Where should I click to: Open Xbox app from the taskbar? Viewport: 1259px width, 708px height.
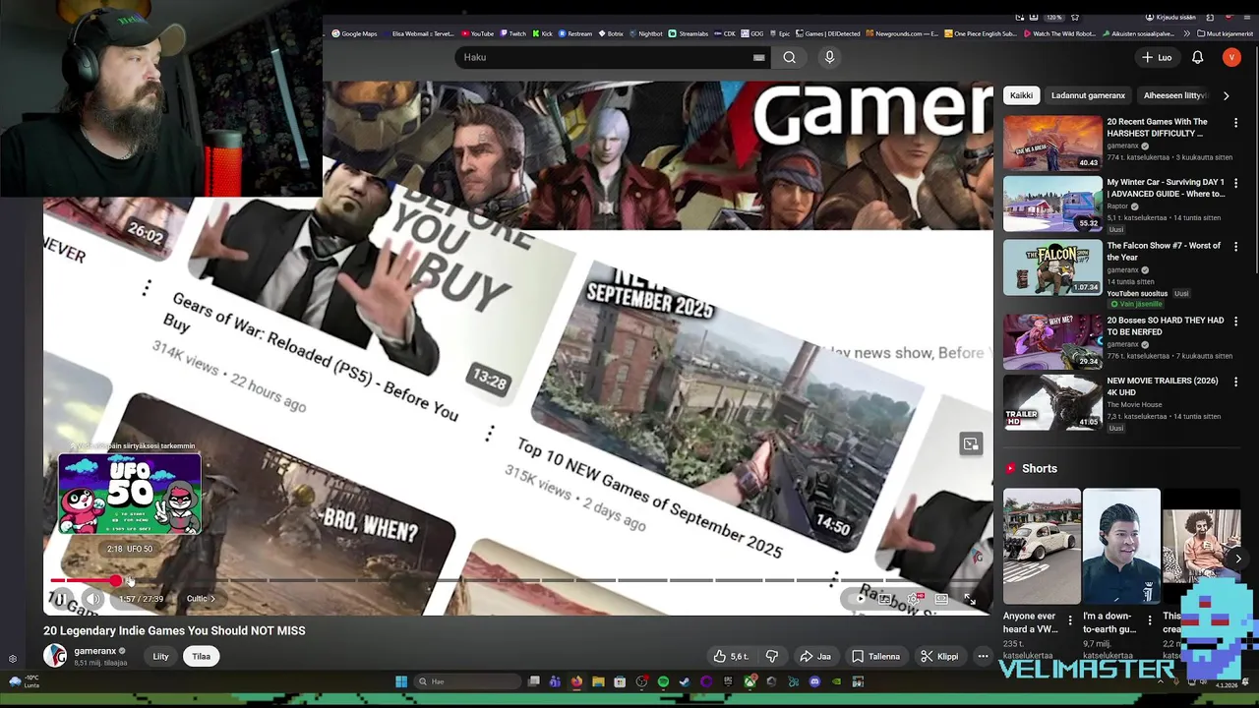(749, 681)
